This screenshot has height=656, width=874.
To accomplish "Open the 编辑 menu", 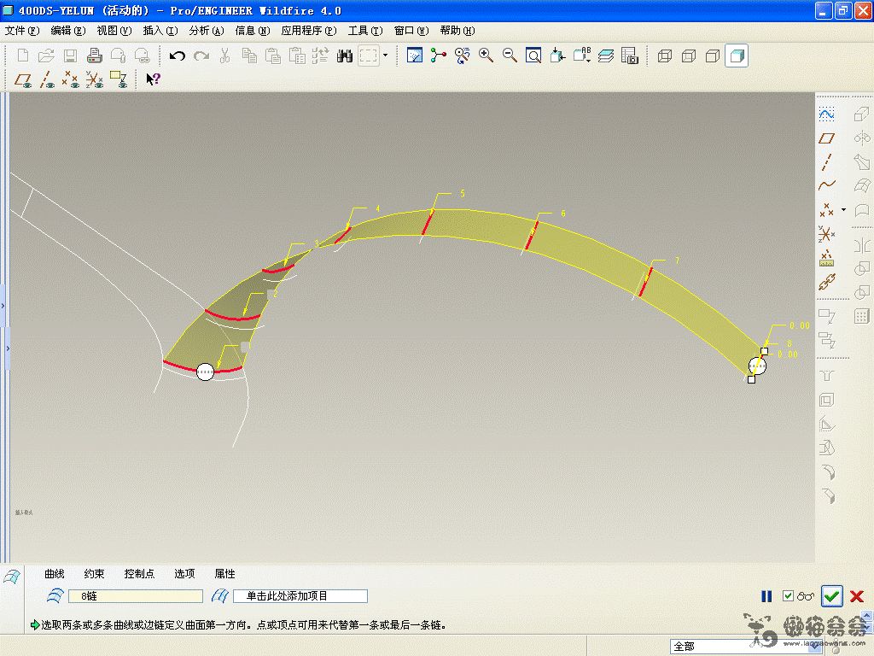I will coord(68,31).
